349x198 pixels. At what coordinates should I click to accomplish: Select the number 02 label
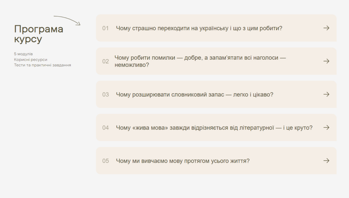pyautogui.click(x=106, y=61)
